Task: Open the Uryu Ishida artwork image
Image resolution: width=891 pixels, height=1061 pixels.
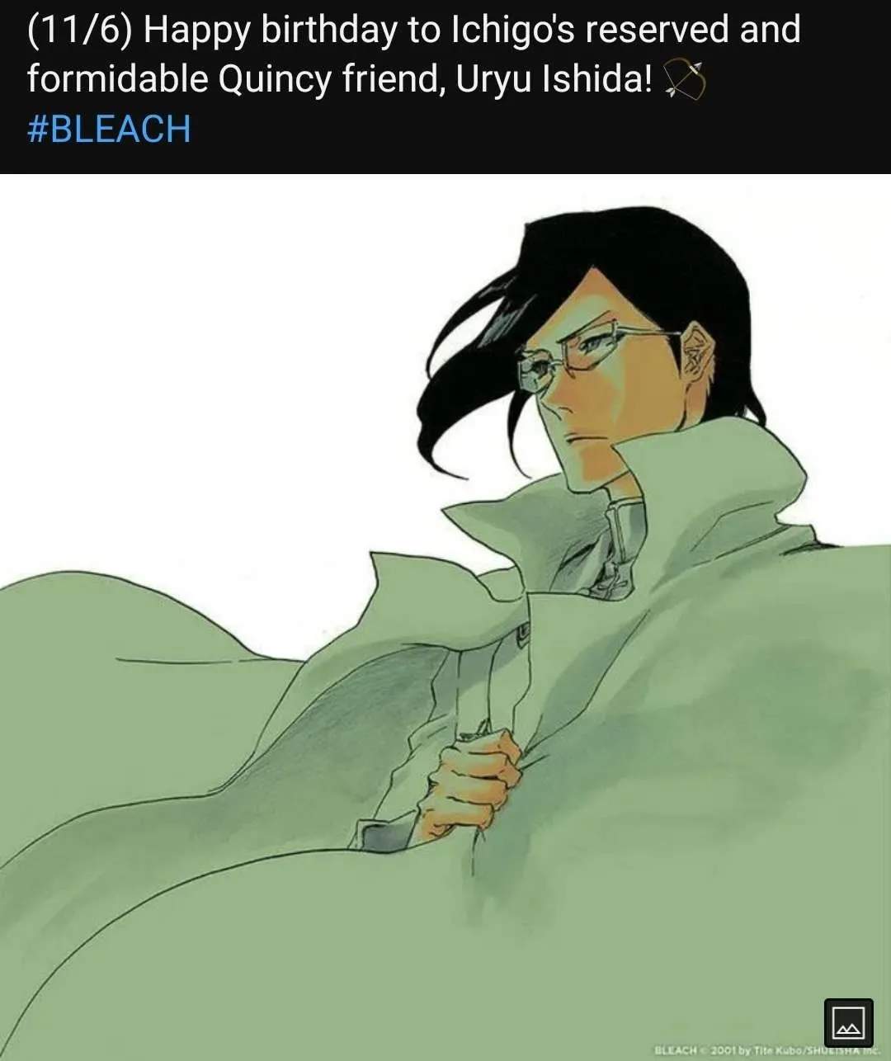Action: point(445,617)
